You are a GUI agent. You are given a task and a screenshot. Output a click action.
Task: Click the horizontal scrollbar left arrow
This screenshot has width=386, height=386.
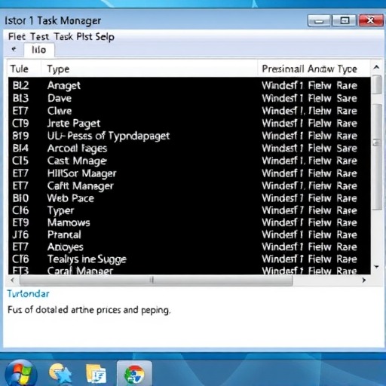(x=13, y=280)
